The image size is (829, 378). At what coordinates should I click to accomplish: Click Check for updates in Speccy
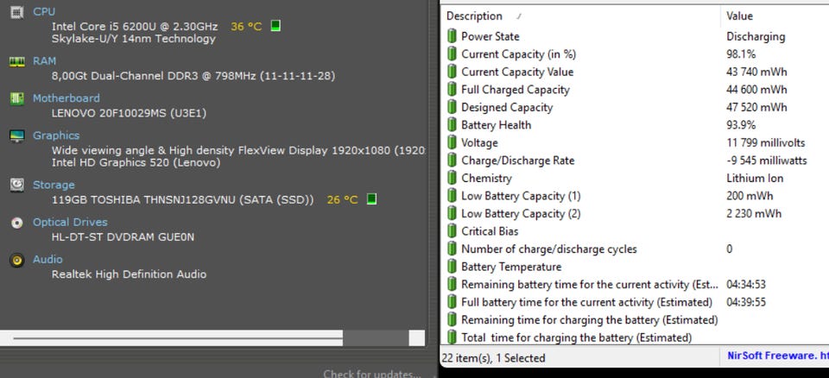372,374
